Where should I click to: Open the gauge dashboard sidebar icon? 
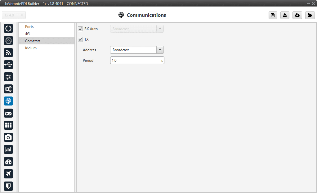pyautogui.click(x=8, y=162)
